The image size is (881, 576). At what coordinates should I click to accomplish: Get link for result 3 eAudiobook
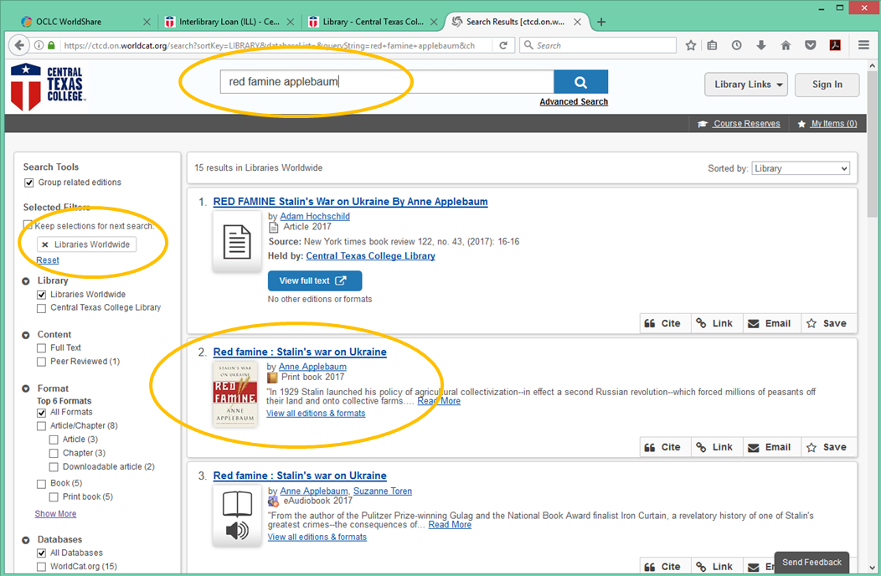coord(714,567)
